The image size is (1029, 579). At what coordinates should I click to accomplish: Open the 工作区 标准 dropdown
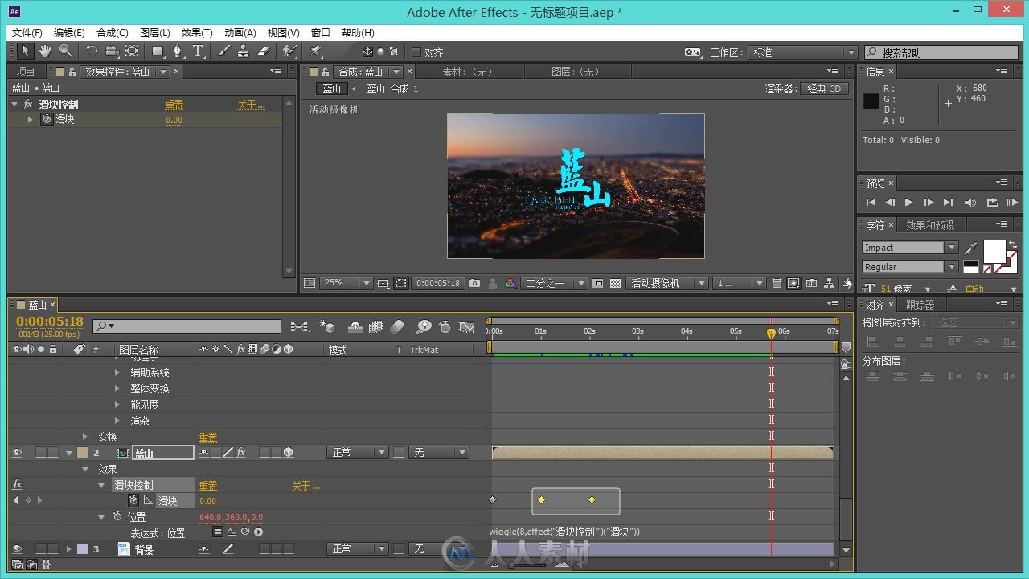[x=803, y=52]
